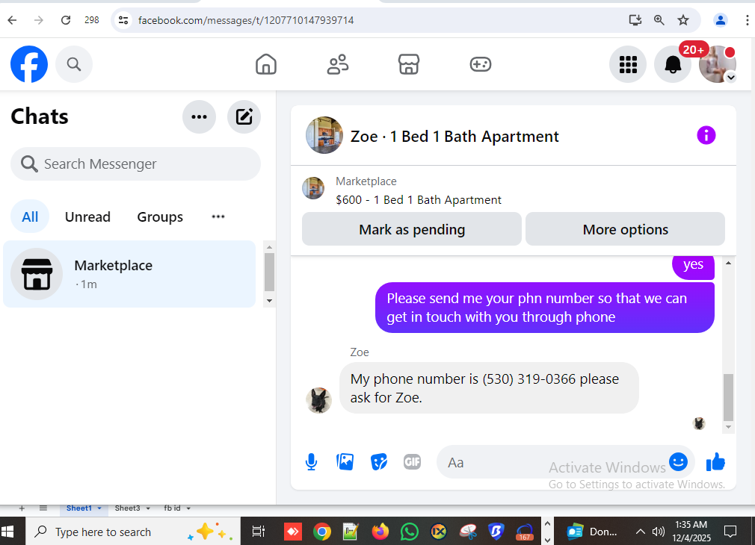
Task: Click Zoe's dog avatar beside message
Action: point(318,400)
